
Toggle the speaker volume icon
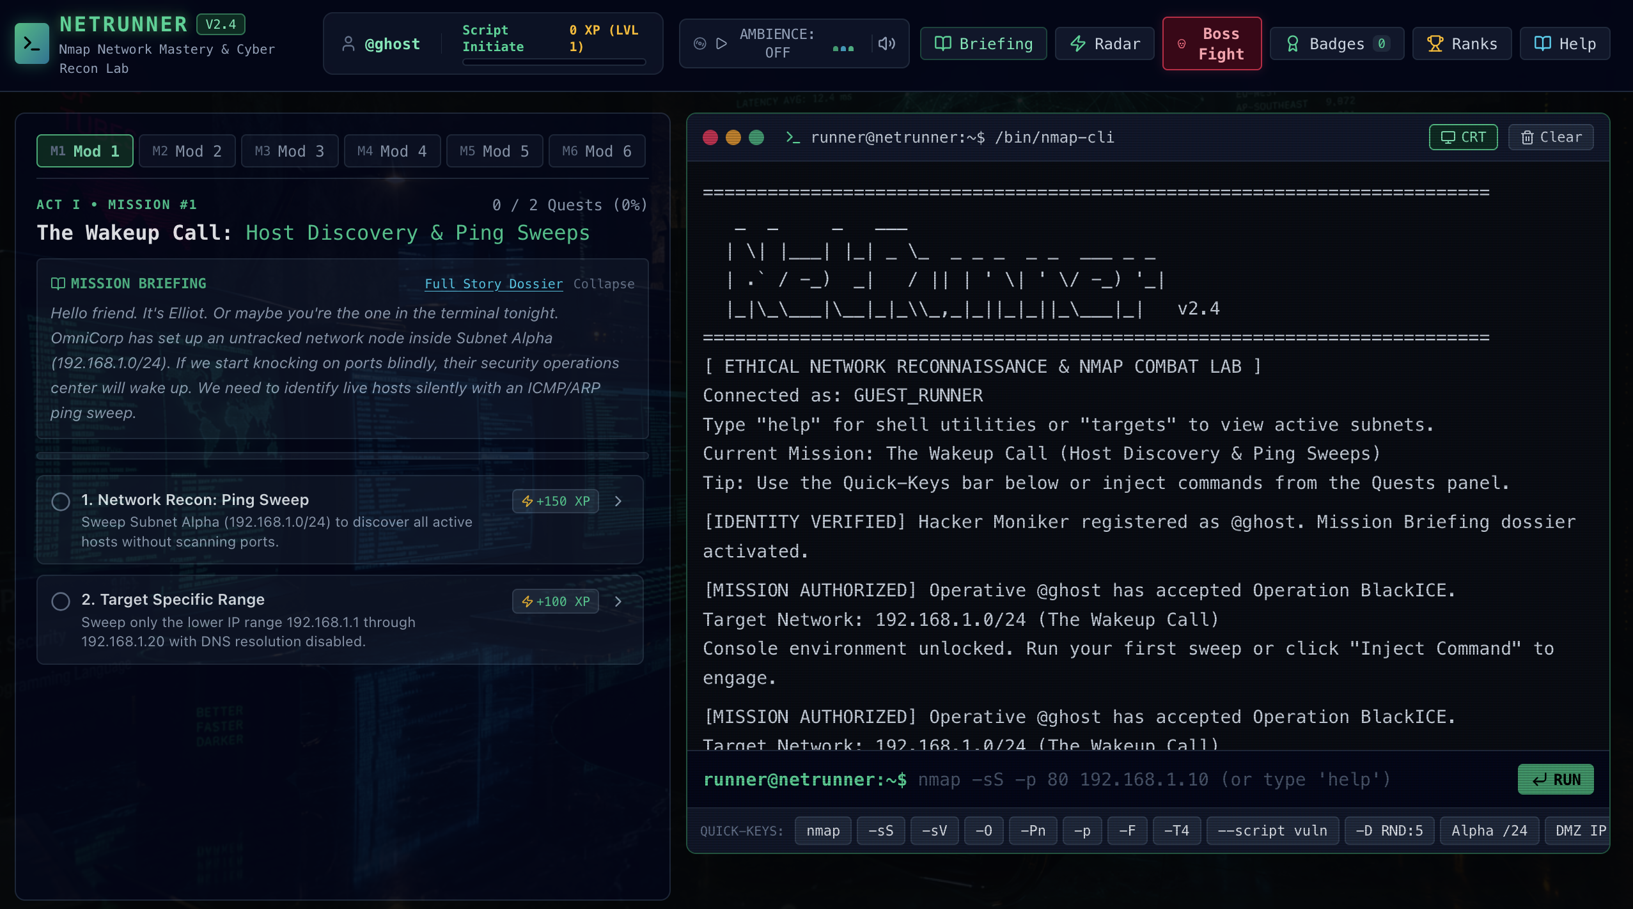pos(887,43)
